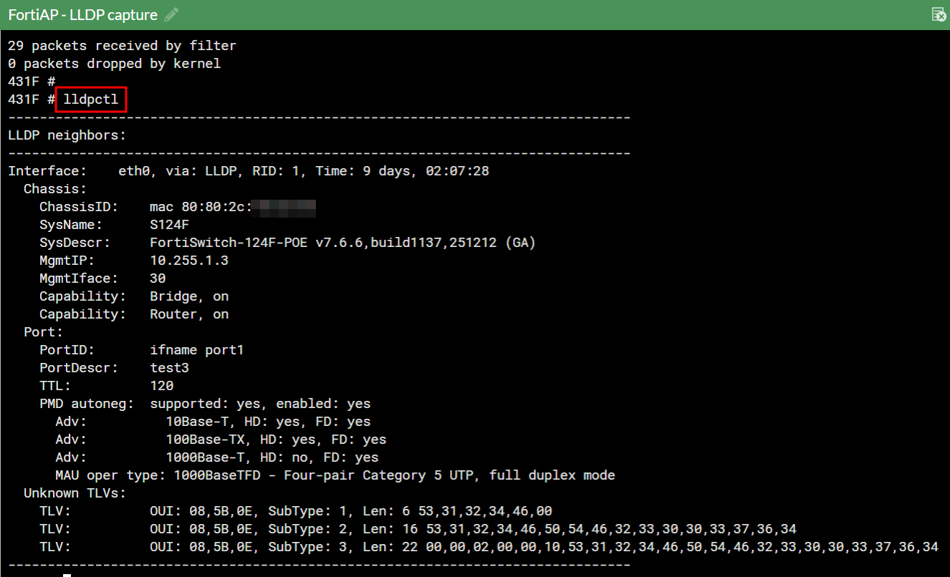Click the SysName value S124F
Screen dimensions: 950x577
point(170,225)
